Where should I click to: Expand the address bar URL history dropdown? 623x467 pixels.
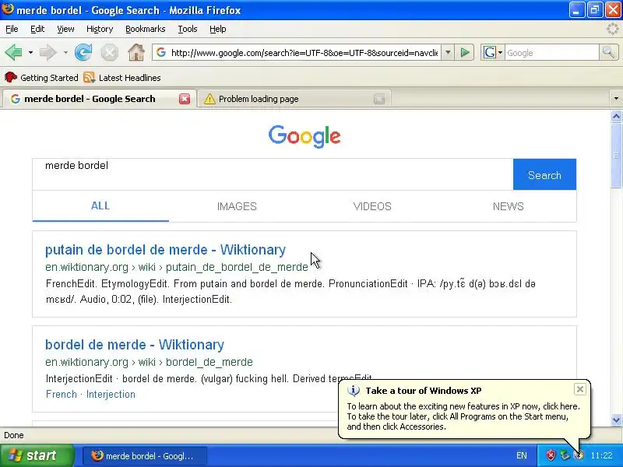click(x=448, y=52)
